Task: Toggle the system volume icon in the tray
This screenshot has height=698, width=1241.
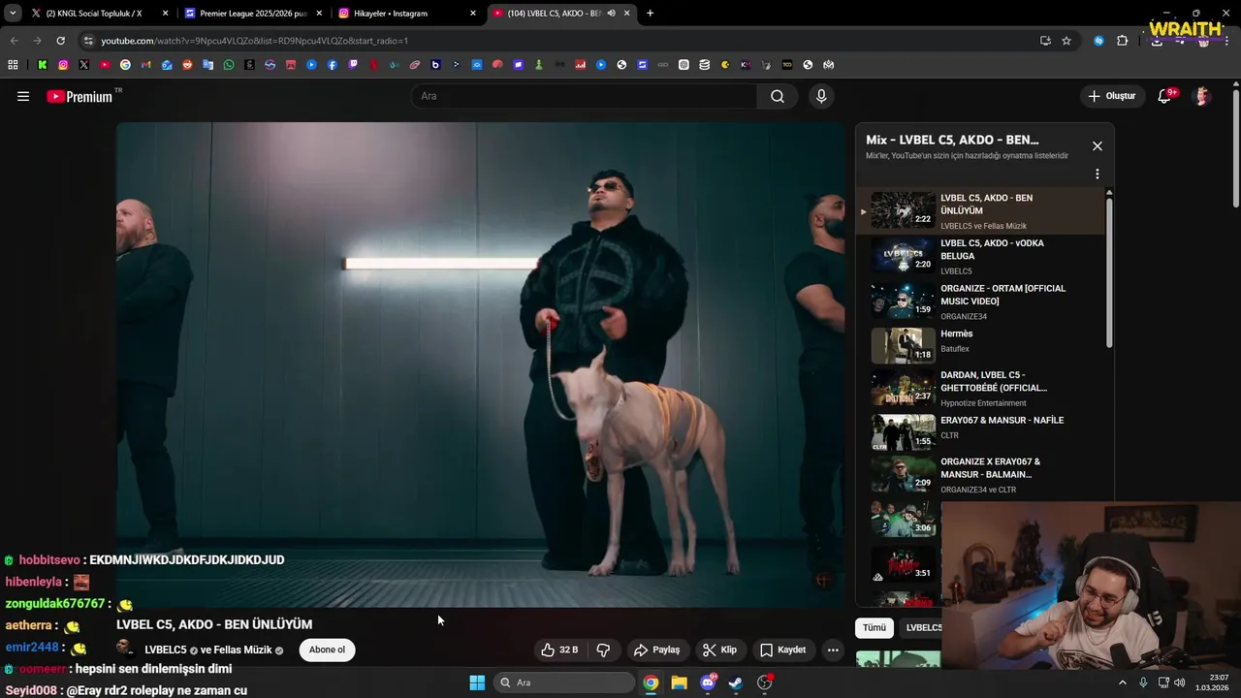Action: point(1179,682)
